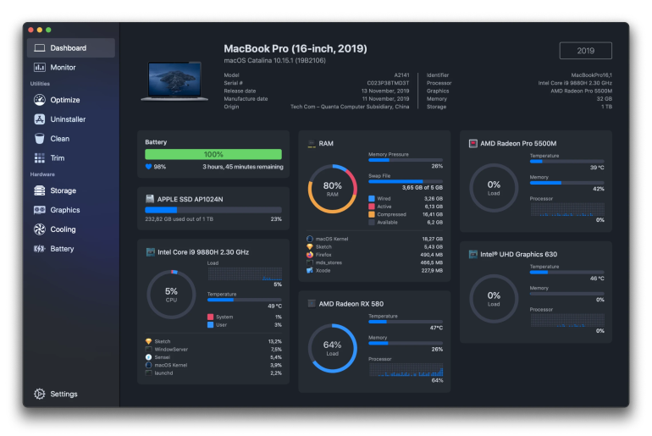Click the blue Wired legend swatch

(x=372, y=199)
